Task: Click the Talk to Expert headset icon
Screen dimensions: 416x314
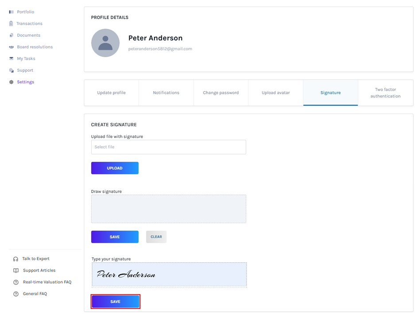Action: point(16,259)
